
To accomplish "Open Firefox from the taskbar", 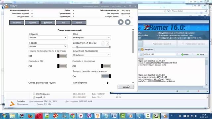I will coord(30,116).
